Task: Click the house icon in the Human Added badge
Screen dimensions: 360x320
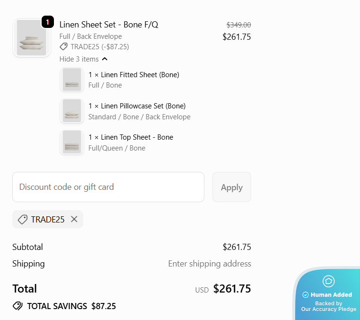Action: tap(328, 281)
